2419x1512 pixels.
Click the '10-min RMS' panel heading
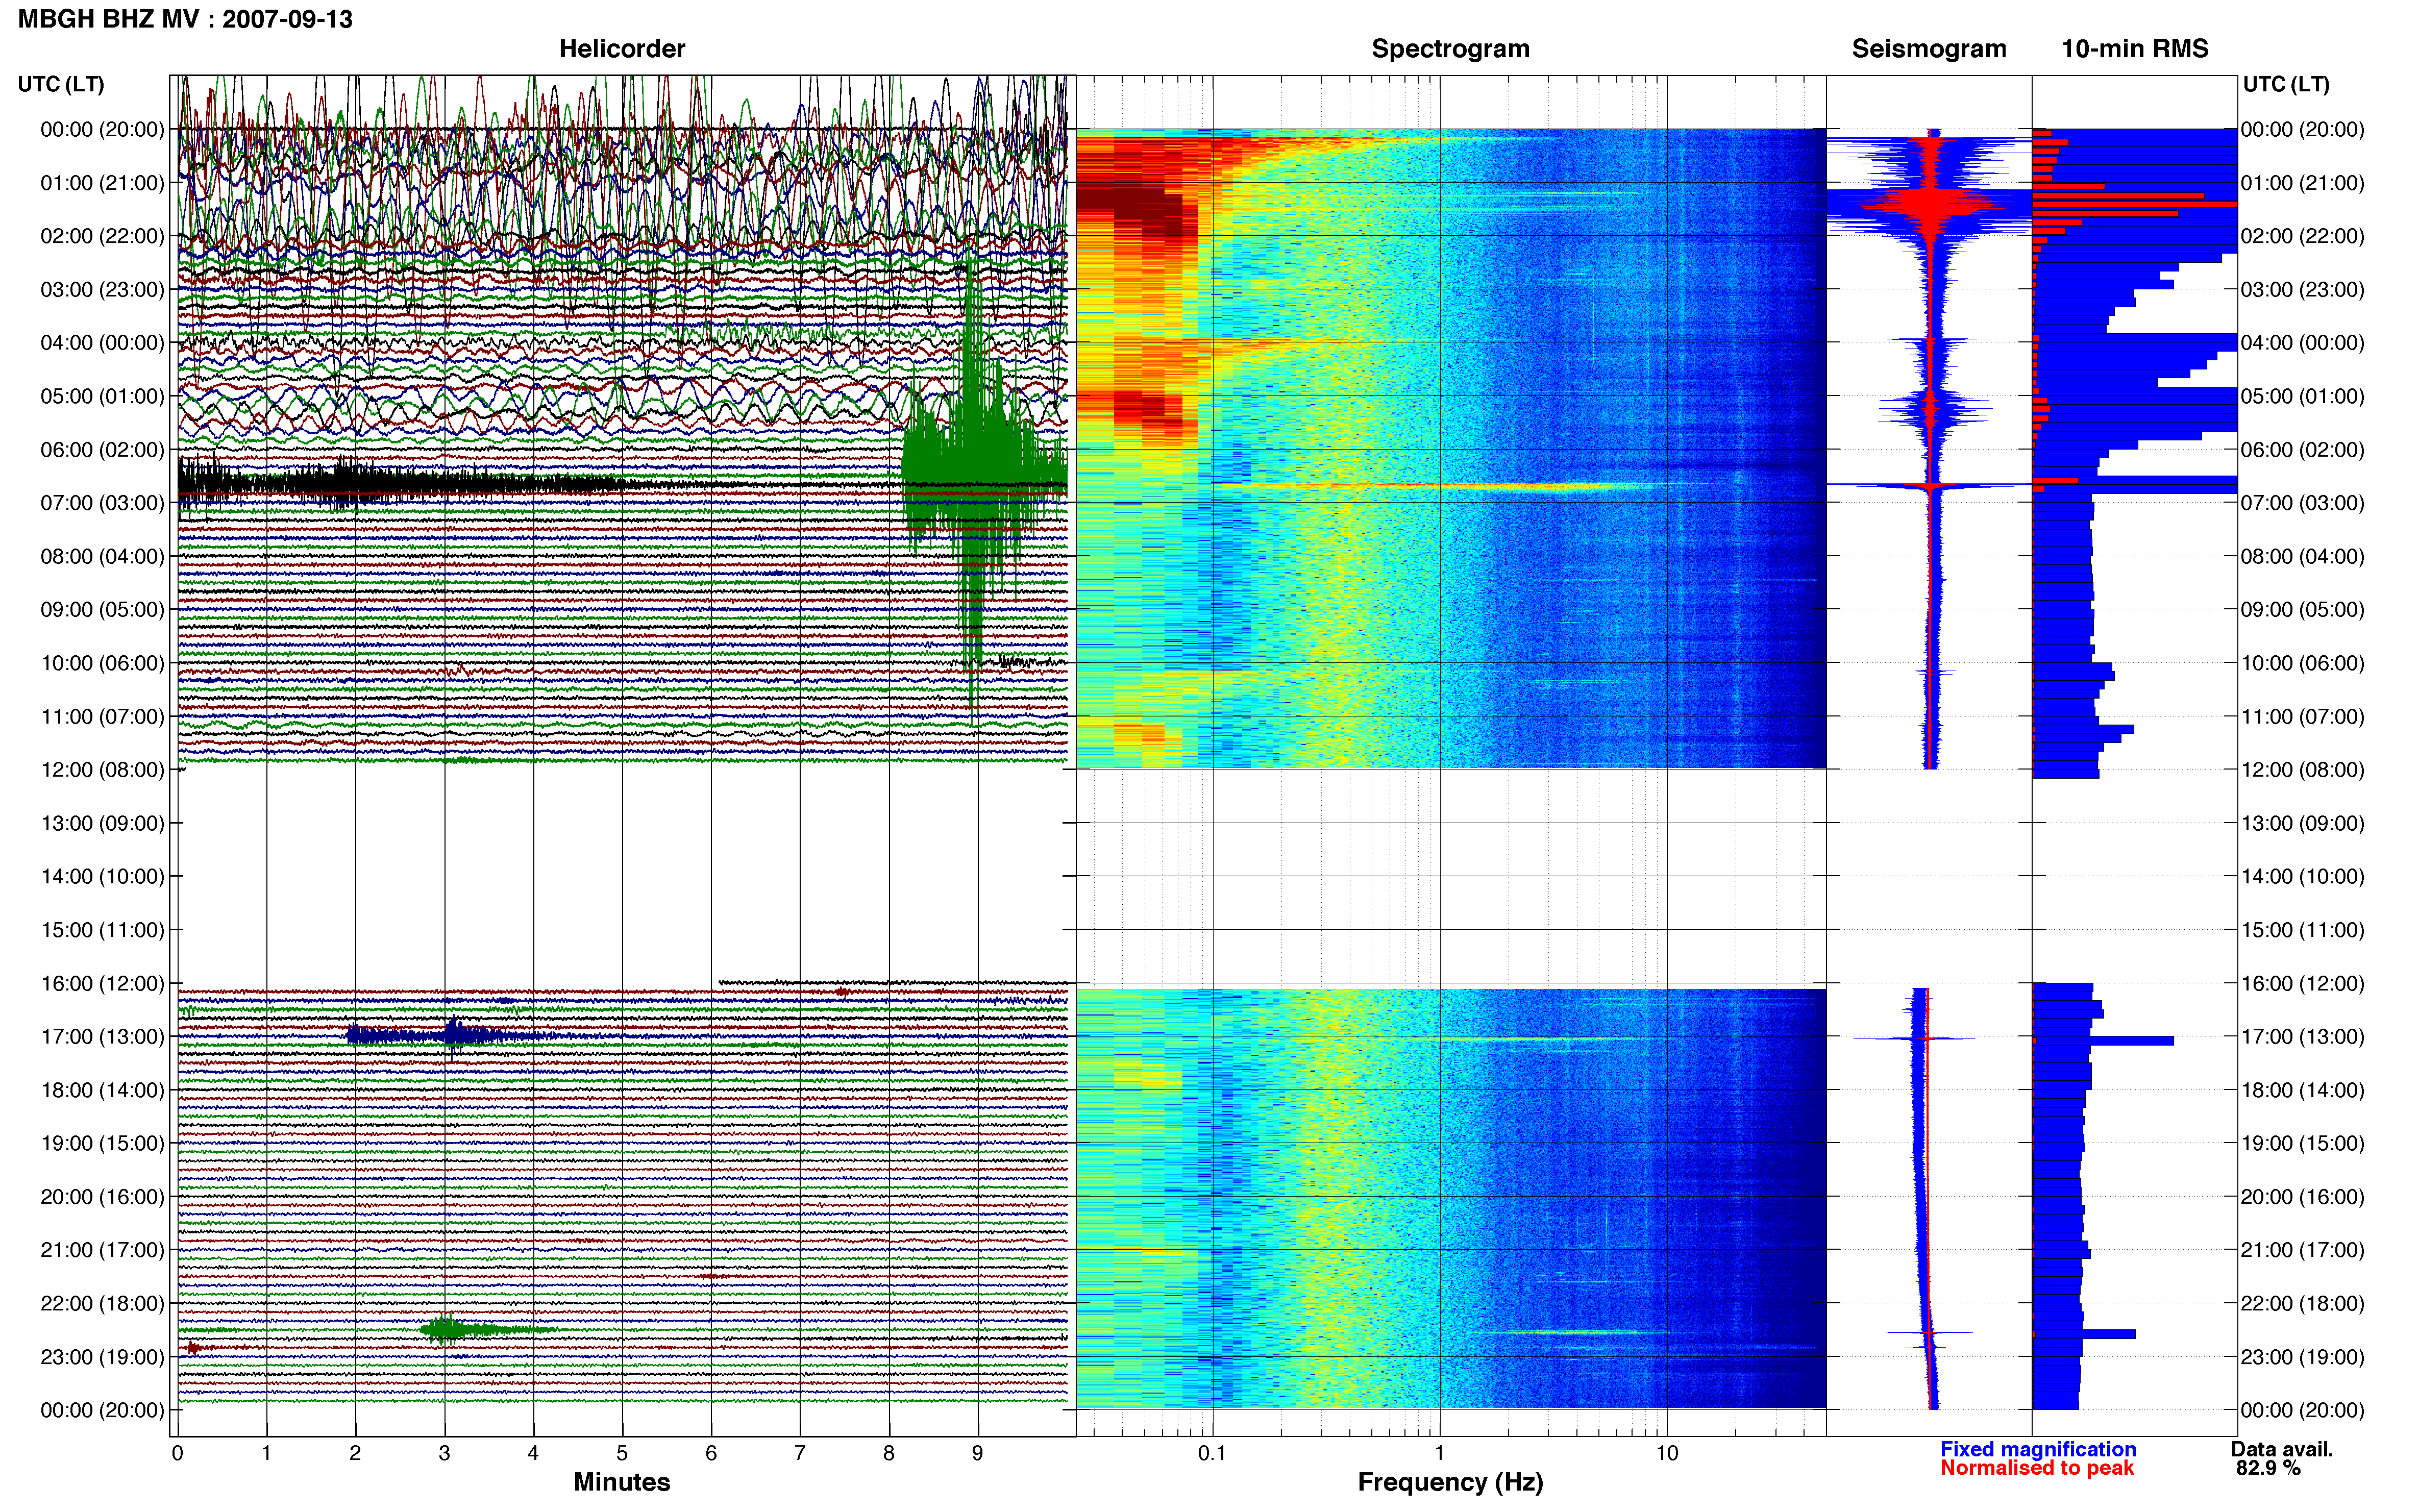2135,48
